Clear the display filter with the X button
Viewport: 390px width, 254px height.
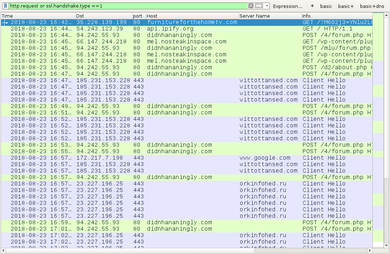click(x=251, y=6)
